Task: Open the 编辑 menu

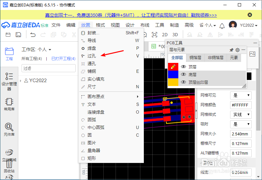Action: [71, 25]
